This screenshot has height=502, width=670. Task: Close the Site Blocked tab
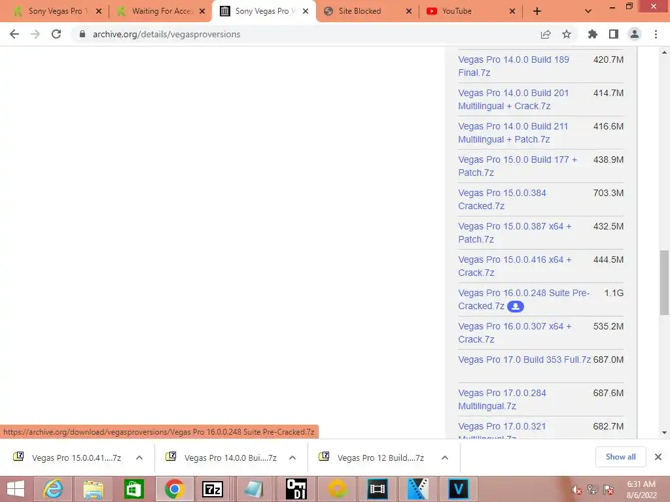[409, 12]
